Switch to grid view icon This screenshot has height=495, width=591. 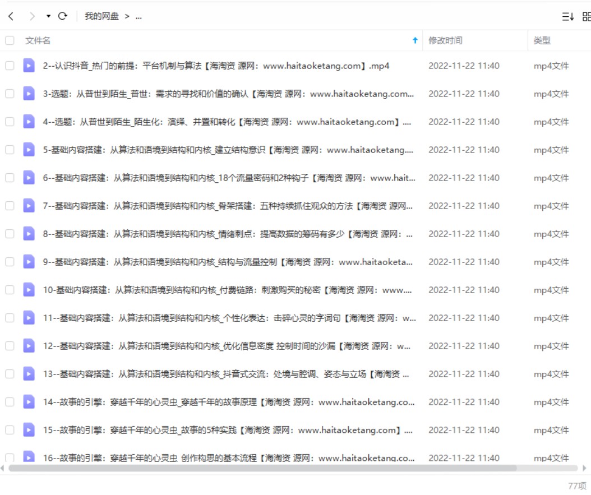(587, 16)
